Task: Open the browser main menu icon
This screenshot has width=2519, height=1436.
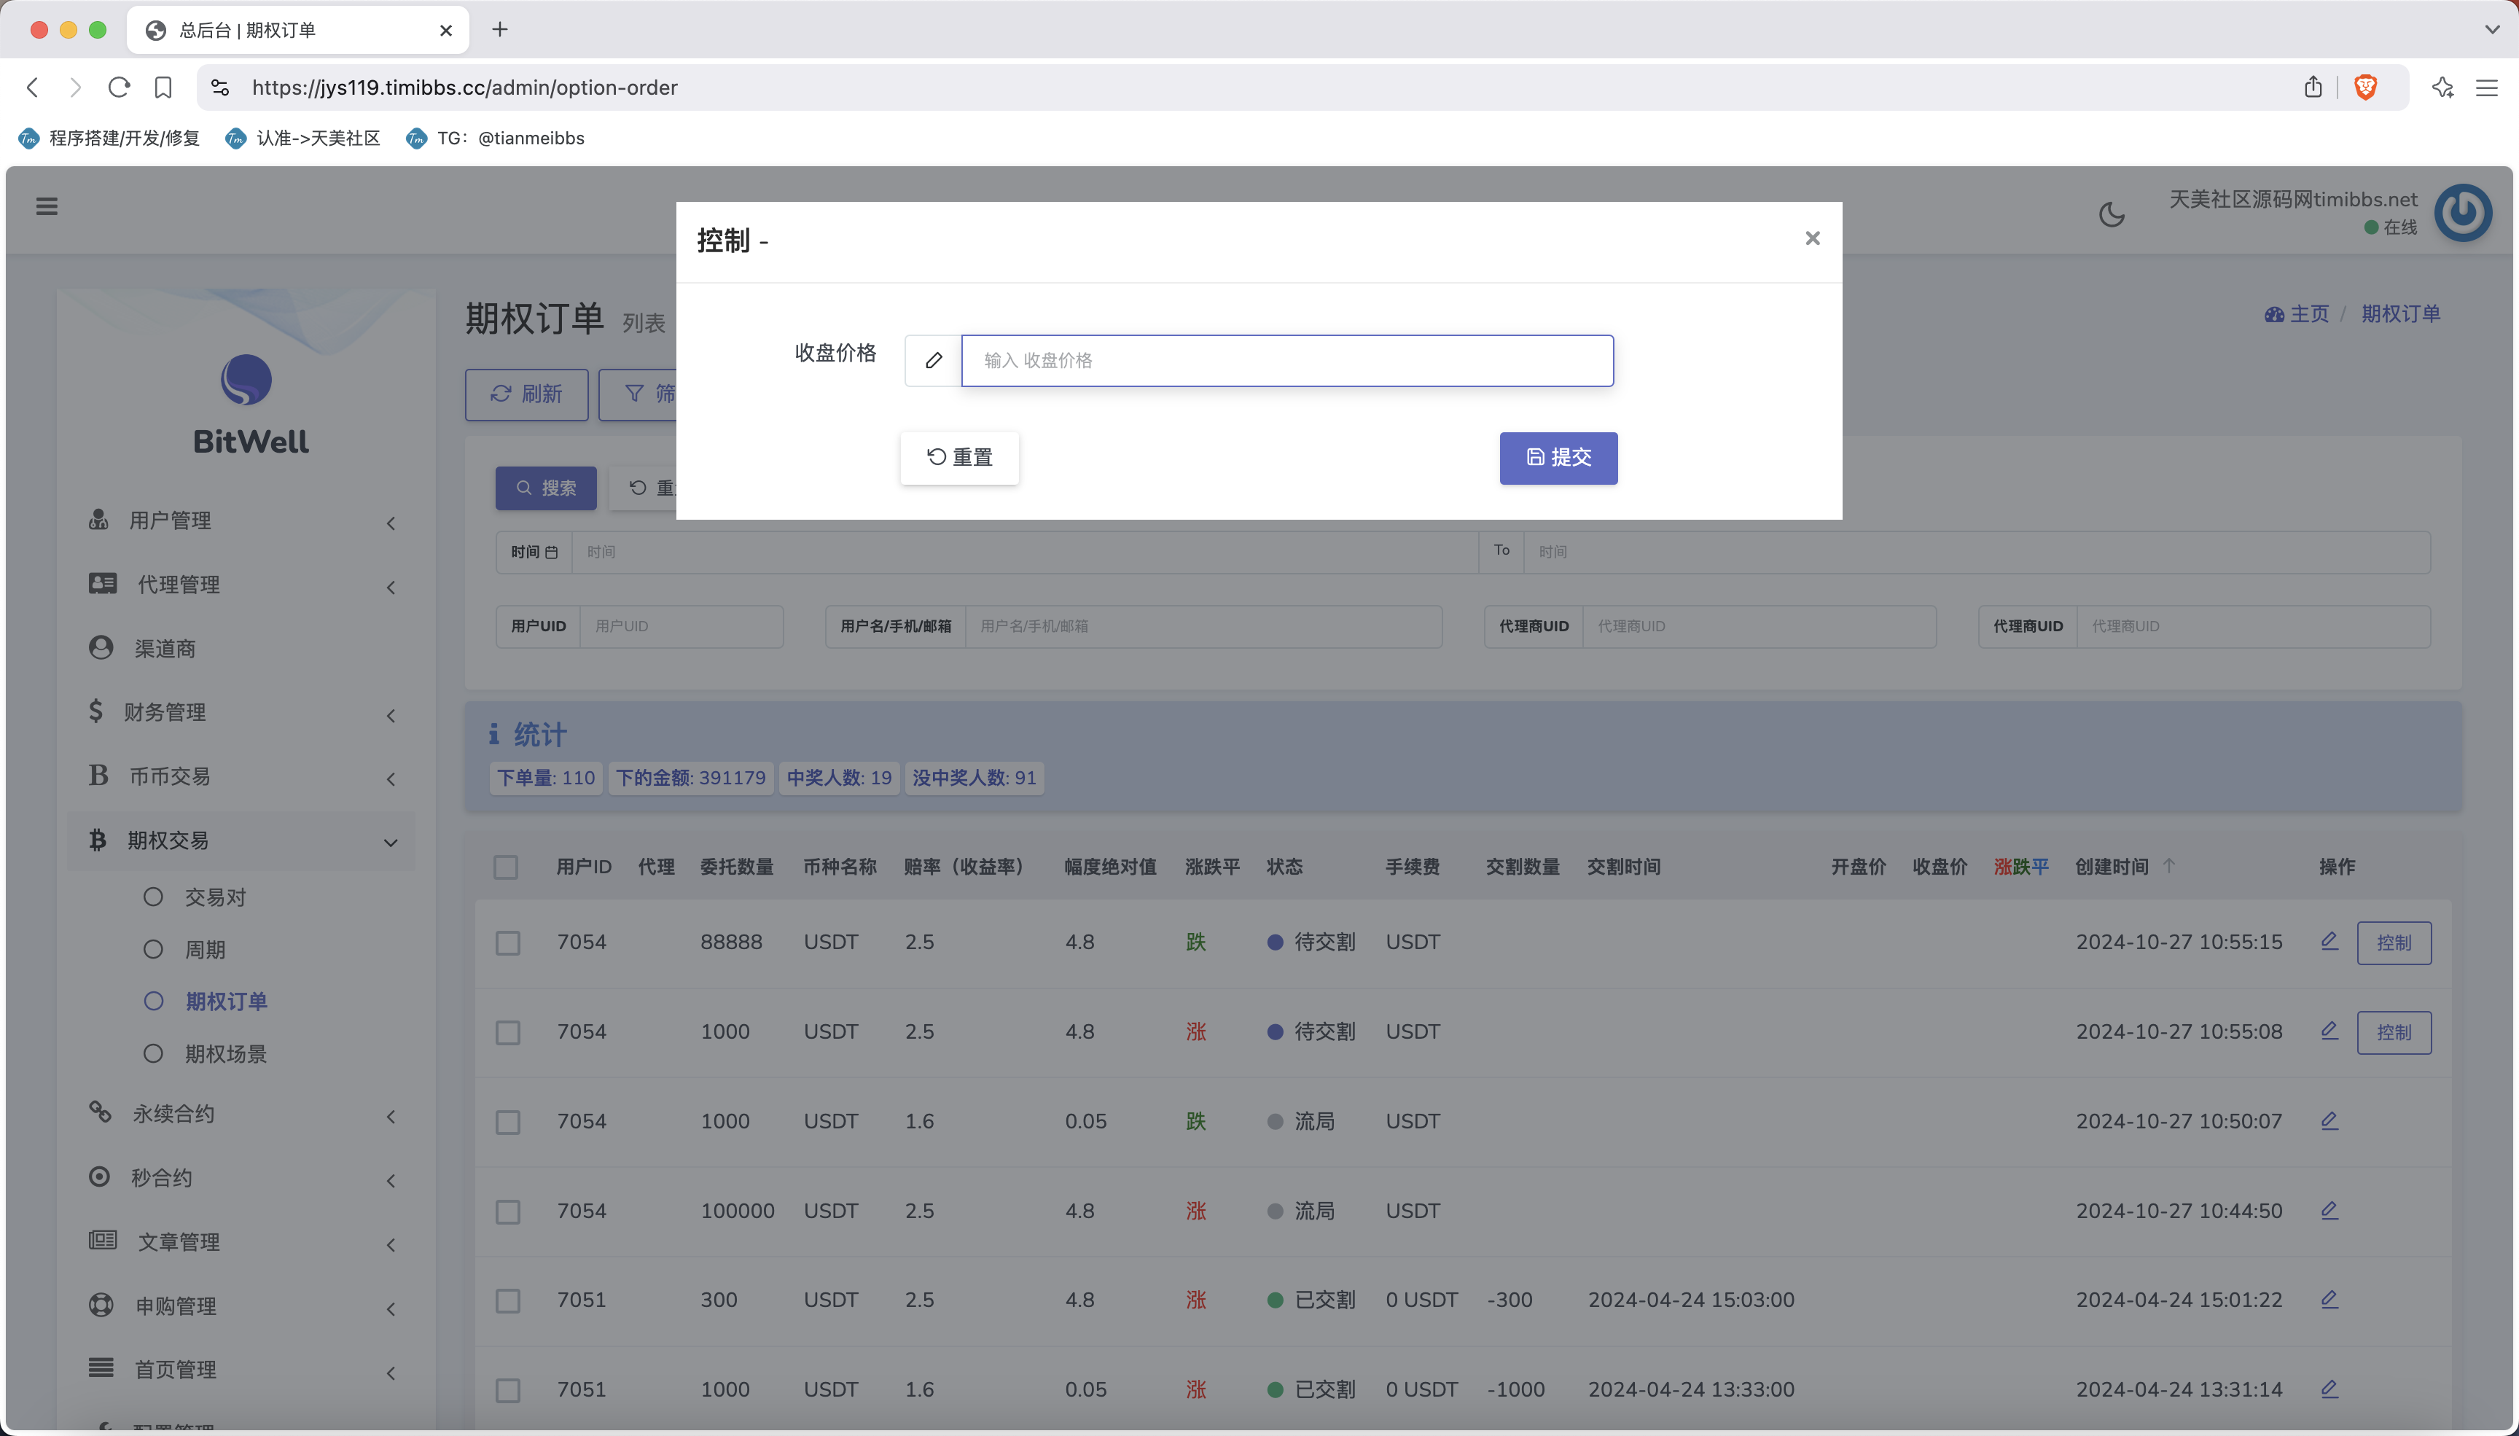Action: (x=2488, y=87)
